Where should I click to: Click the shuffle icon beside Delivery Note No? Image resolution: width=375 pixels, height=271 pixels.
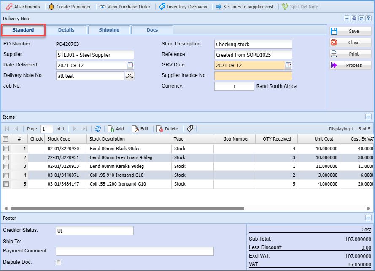tap(129, 76)
